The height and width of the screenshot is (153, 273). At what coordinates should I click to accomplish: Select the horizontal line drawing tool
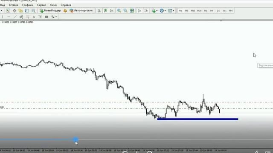9,17
